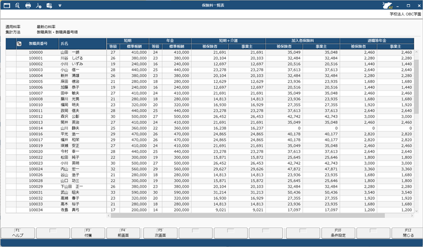Expand the quick access toolbar dropdown arrow

[x=59, y=5]
